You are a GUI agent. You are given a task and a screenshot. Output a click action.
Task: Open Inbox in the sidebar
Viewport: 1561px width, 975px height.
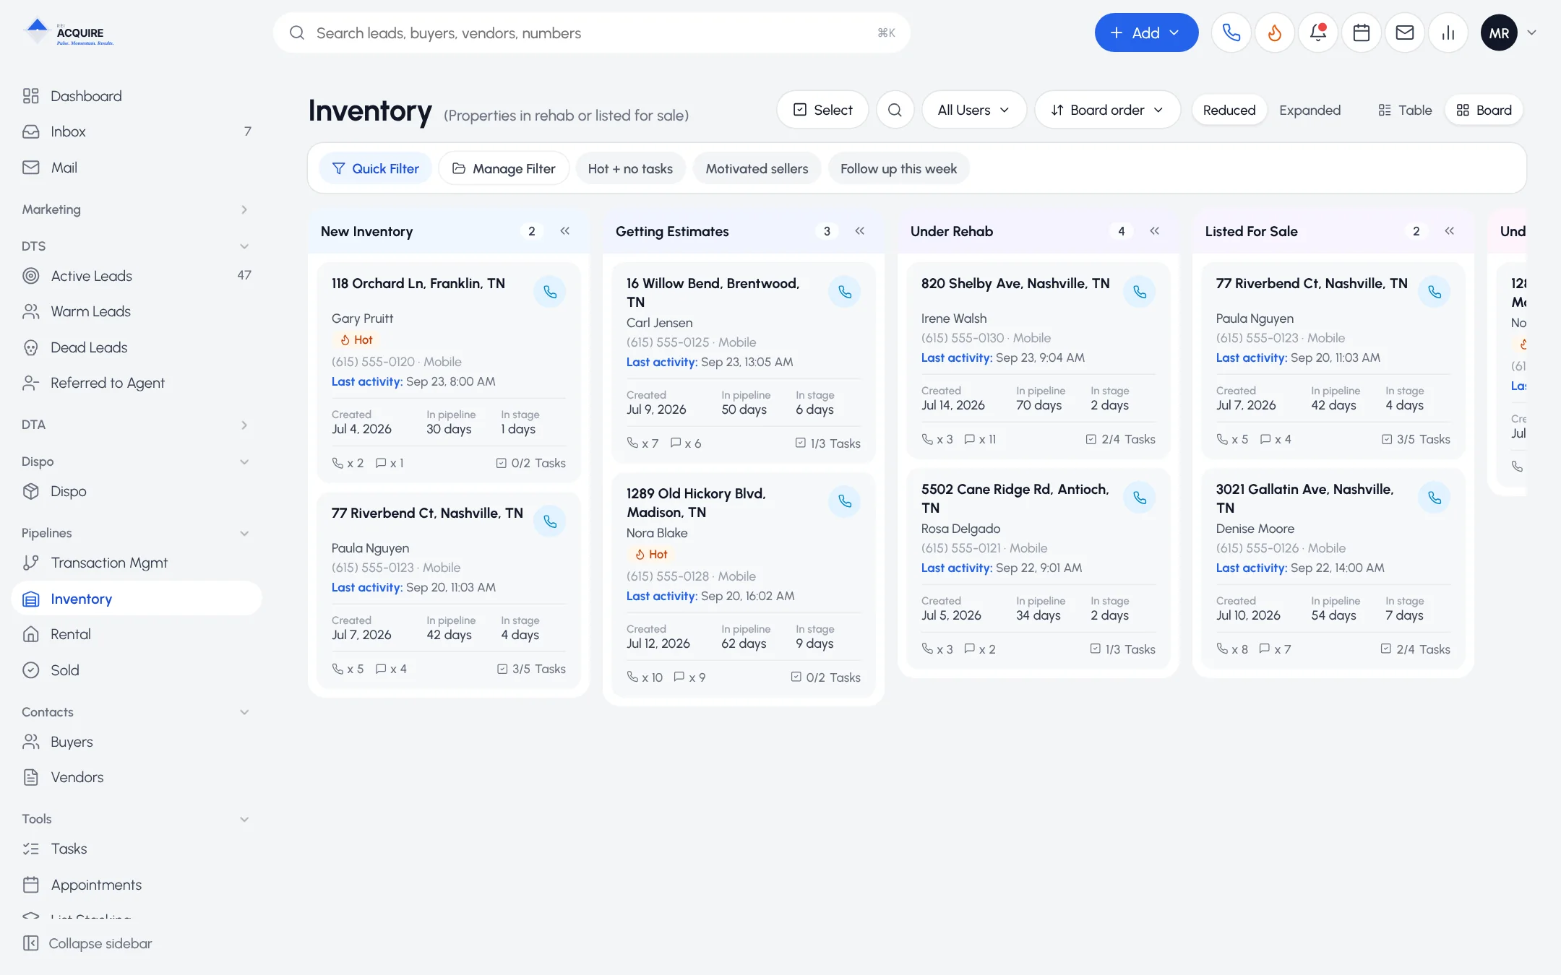click(135, 131)
